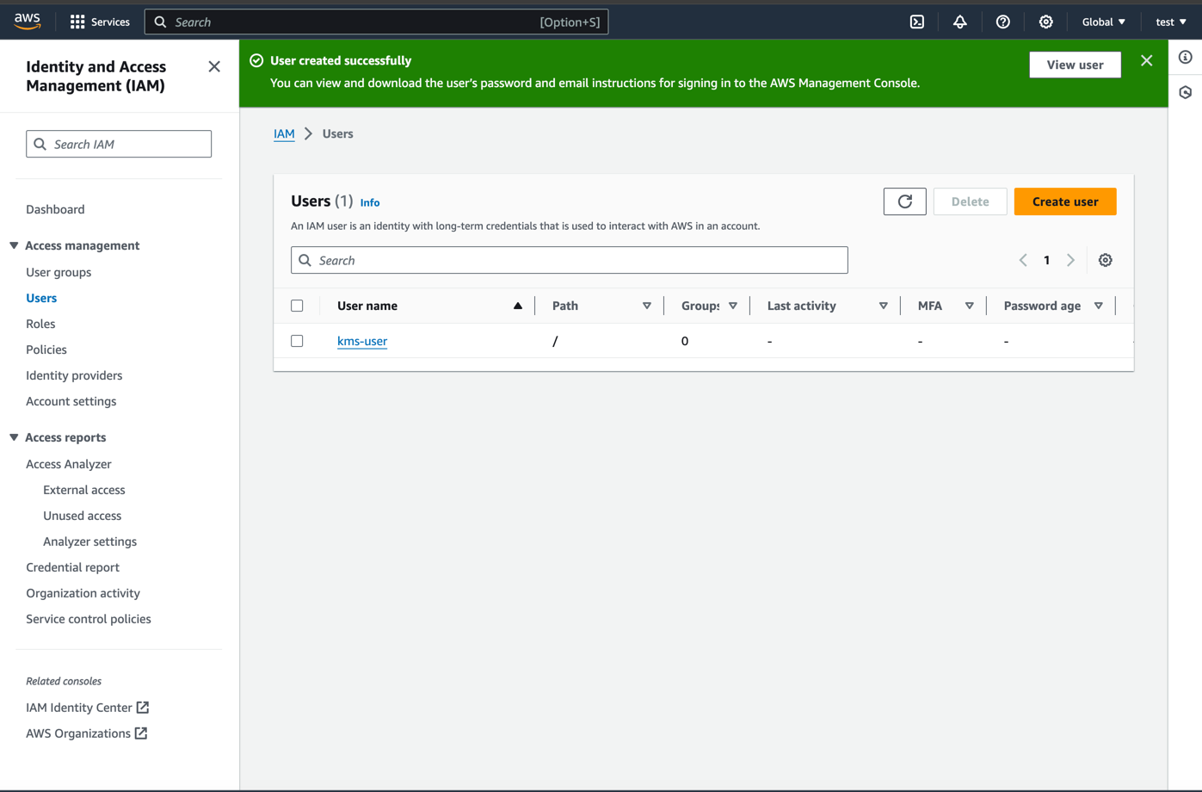Click the View user button
Viewport: 1202px width, 792px height.
(1075, 65)
